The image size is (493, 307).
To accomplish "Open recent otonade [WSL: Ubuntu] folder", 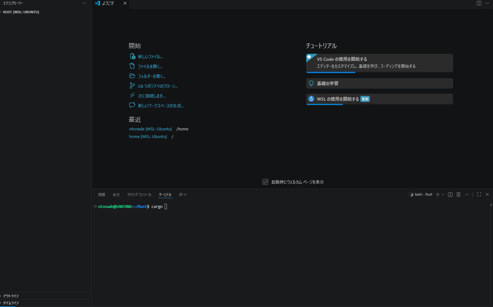I will (x=150, y=129).
